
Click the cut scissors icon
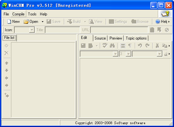pos(157,46)
